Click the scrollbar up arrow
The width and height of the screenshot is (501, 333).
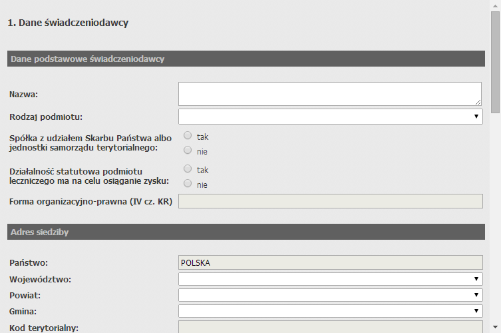pos(495,6)
